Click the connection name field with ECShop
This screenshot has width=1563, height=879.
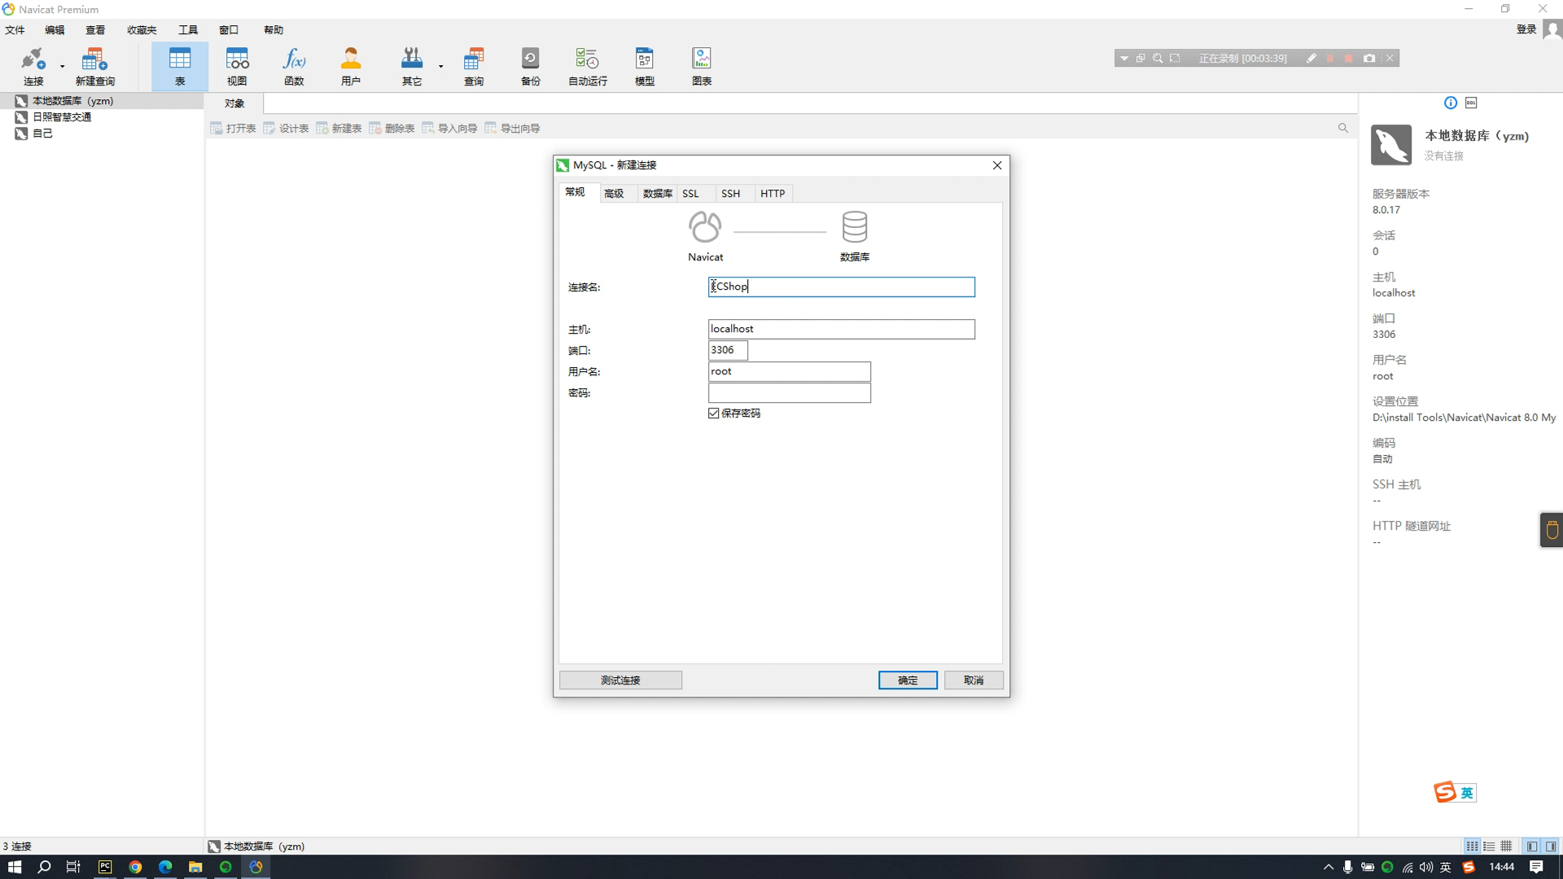[x=841, y=286]
